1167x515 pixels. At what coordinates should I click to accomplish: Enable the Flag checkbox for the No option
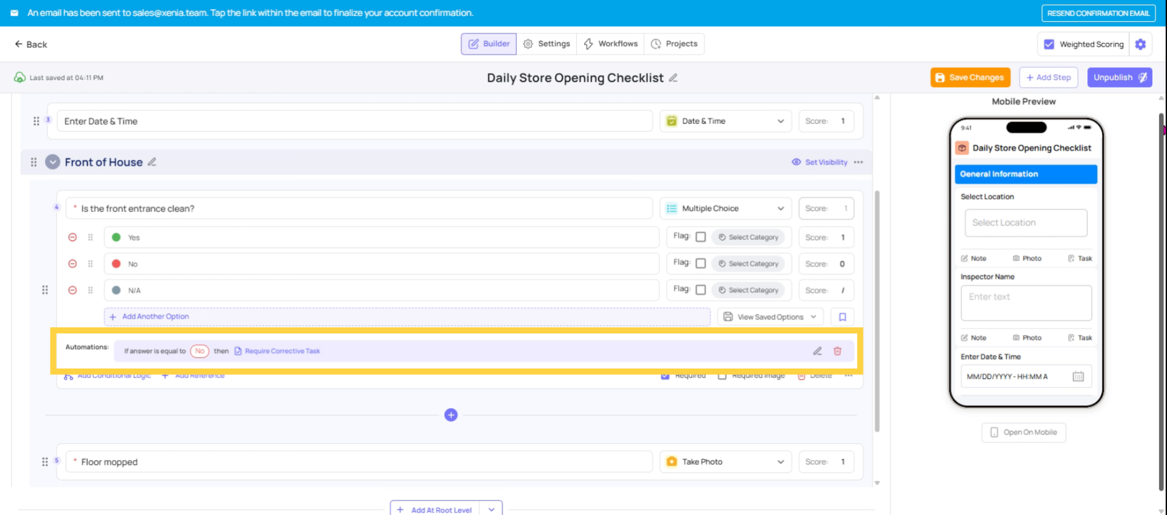(x=701, y=264)
